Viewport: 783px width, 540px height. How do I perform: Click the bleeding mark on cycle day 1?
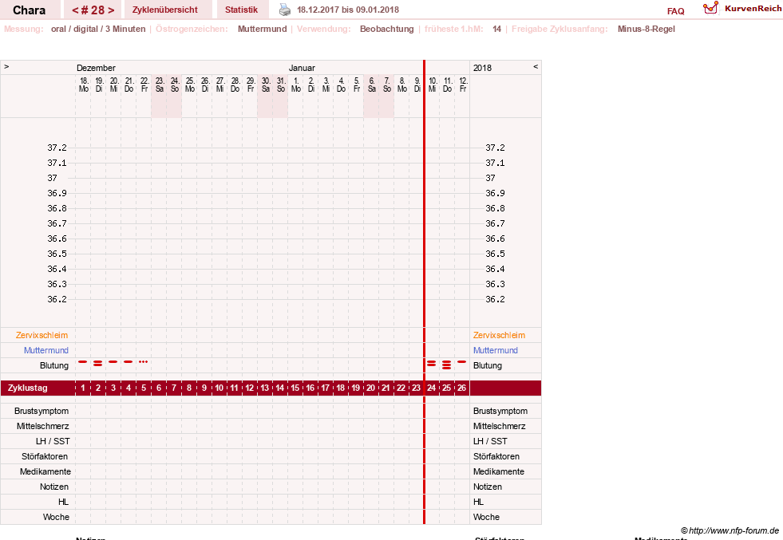82,361
